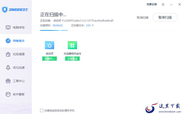Cancel scan via 取消扫描 link
Image resolution: width=184 pixels, height=114 pixels.
click(x=143, y=18)
